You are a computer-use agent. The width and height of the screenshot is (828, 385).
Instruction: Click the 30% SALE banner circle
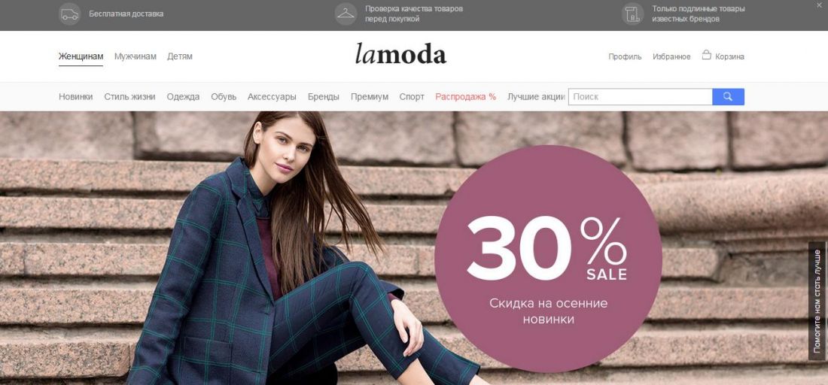pyautogui.click(x=547, y=259)
